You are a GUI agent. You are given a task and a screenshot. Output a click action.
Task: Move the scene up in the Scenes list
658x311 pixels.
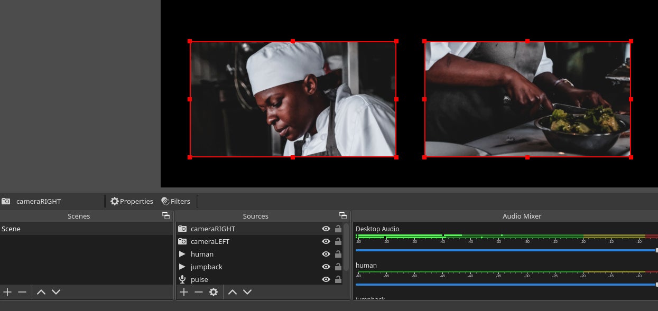tap(41, 292)
